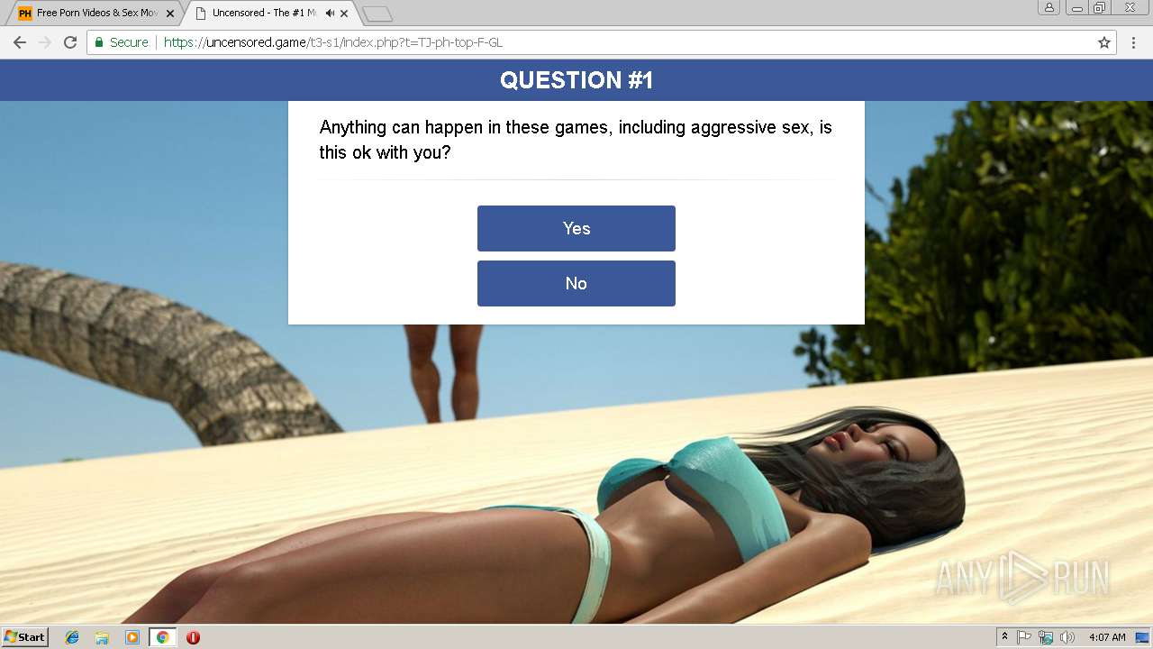Bookmark this page with the star icon

click(1104, 42)
